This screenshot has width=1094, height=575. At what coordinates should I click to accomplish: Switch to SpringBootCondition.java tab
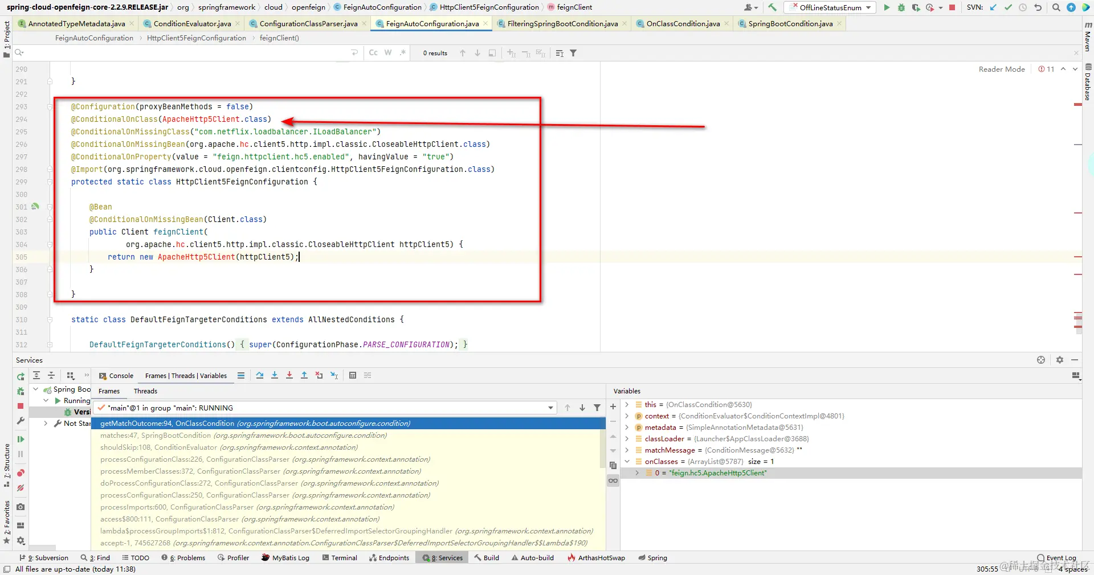[790, 23]
